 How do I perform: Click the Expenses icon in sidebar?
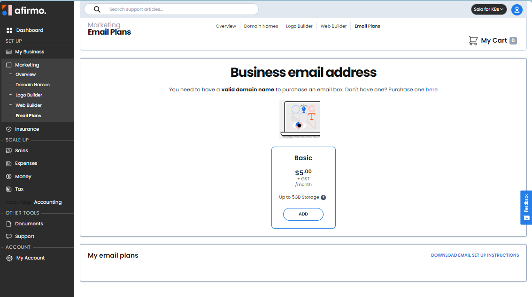point(9,163)
